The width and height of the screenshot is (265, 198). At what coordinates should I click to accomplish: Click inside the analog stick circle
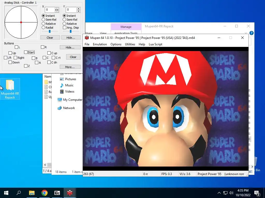point(21,22)
